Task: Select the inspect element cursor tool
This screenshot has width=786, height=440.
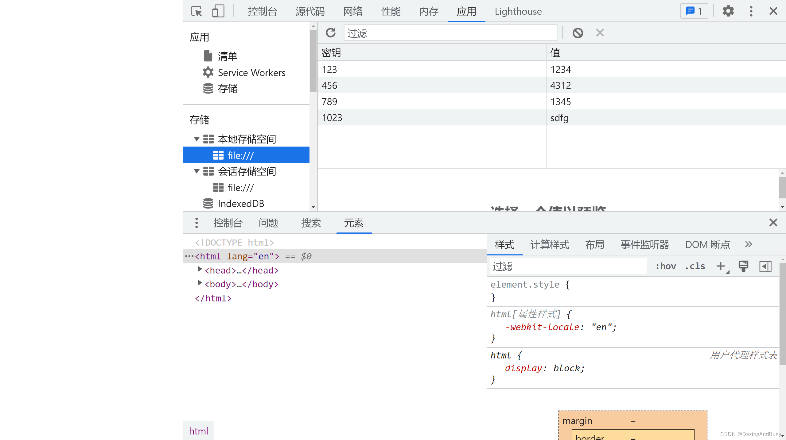Action: point(197,11)
